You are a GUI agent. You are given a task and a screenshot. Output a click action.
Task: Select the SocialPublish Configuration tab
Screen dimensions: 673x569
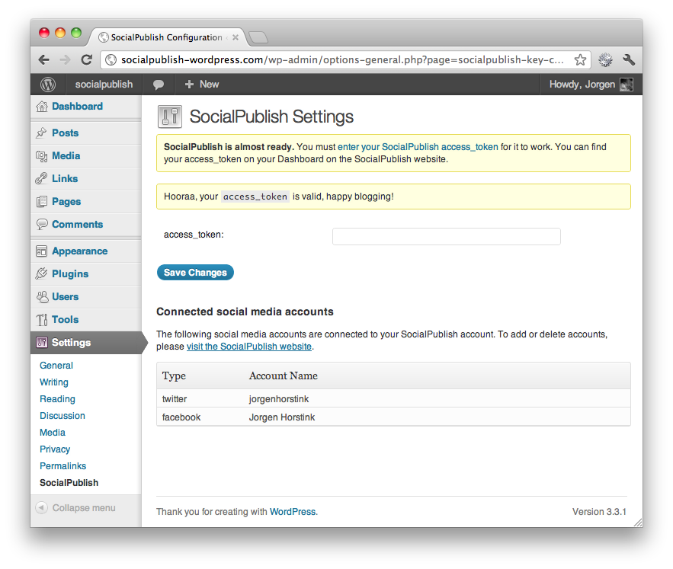(x=168, y=37)
